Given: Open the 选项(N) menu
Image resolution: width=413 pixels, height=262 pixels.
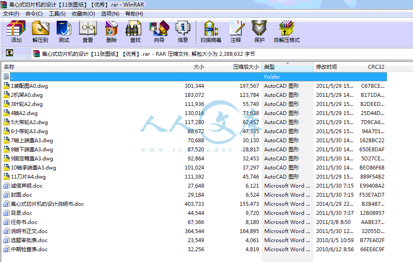Looking at the screenshot, I should point(110,14).
